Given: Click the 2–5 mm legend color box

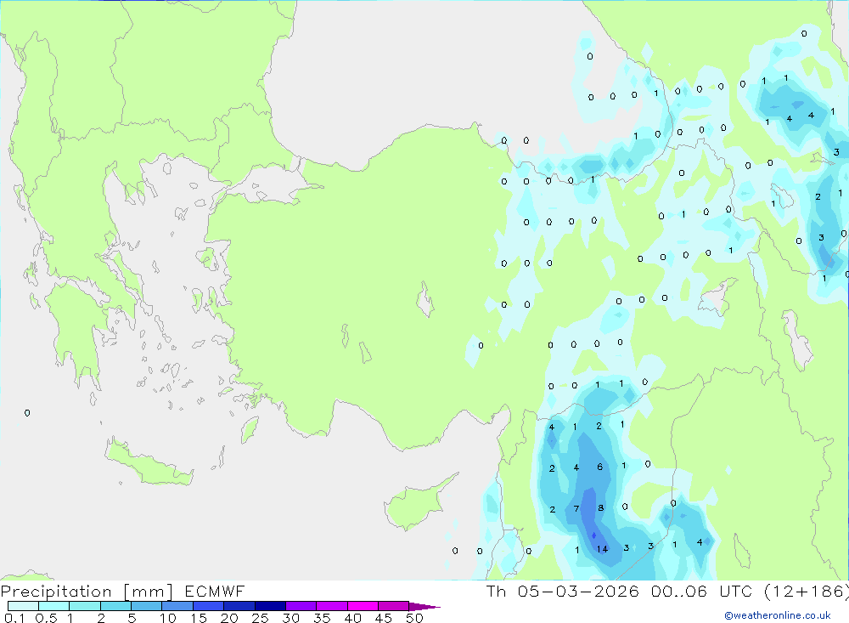Looking at the screenshot, I should 115,606.
